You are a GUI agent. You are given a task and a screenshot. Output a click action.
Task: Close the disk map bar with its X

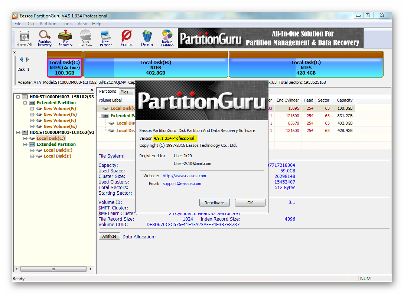coord(14,53)
